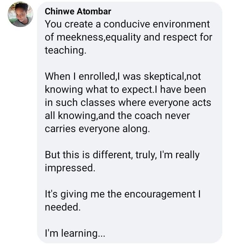The height and width of the screenshot is (244, 230).
Task: Tap the "It's giving me the encouragement" line
Action: pyautogui.click(x=123, y=194)
